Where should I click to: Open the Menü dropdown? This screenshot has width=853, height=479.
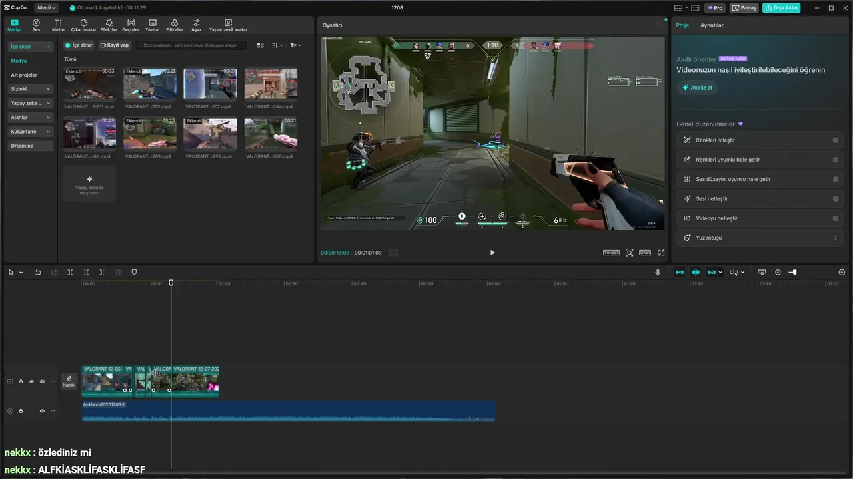[x=46, y=8]
